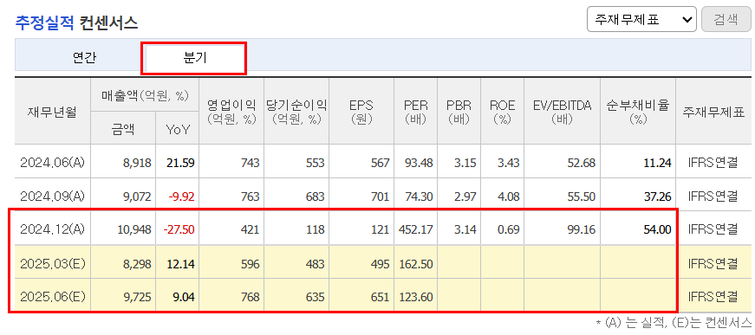The width and height of the screenshot is (755, 335).
Task: Click net debt ratio 37.26
Action: click(657, 196)
